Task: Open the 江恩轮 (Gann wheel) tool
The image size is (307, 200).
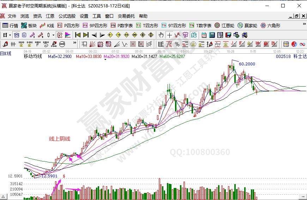Action: (x=224, y=25)
